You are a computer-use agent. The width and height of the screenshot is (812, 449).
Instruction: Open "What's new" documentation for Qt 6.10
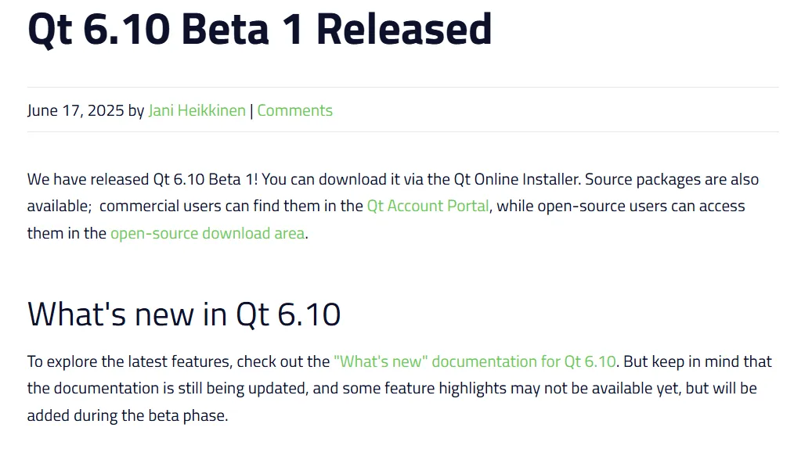click(475, 361)
